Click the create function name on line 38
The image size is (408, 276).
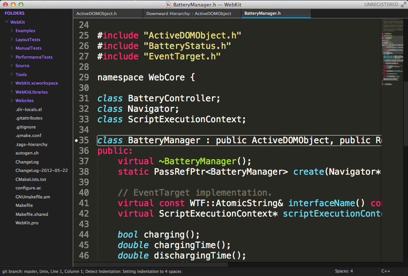[309, 172]
